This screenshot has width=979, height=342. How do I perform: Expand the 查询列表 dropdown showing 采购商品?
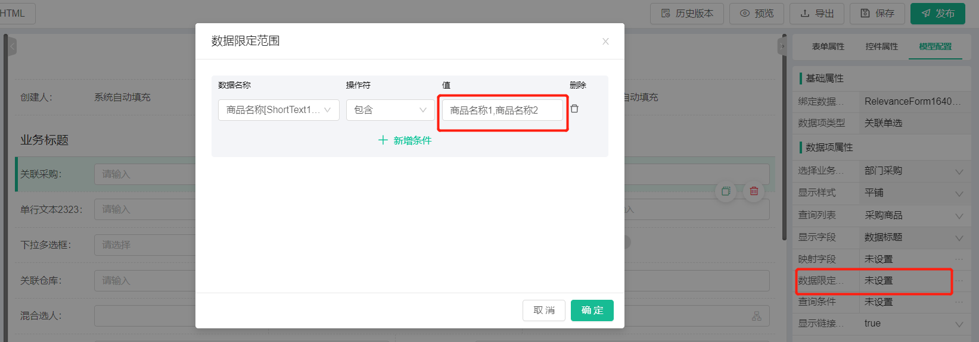pos(914,215)
